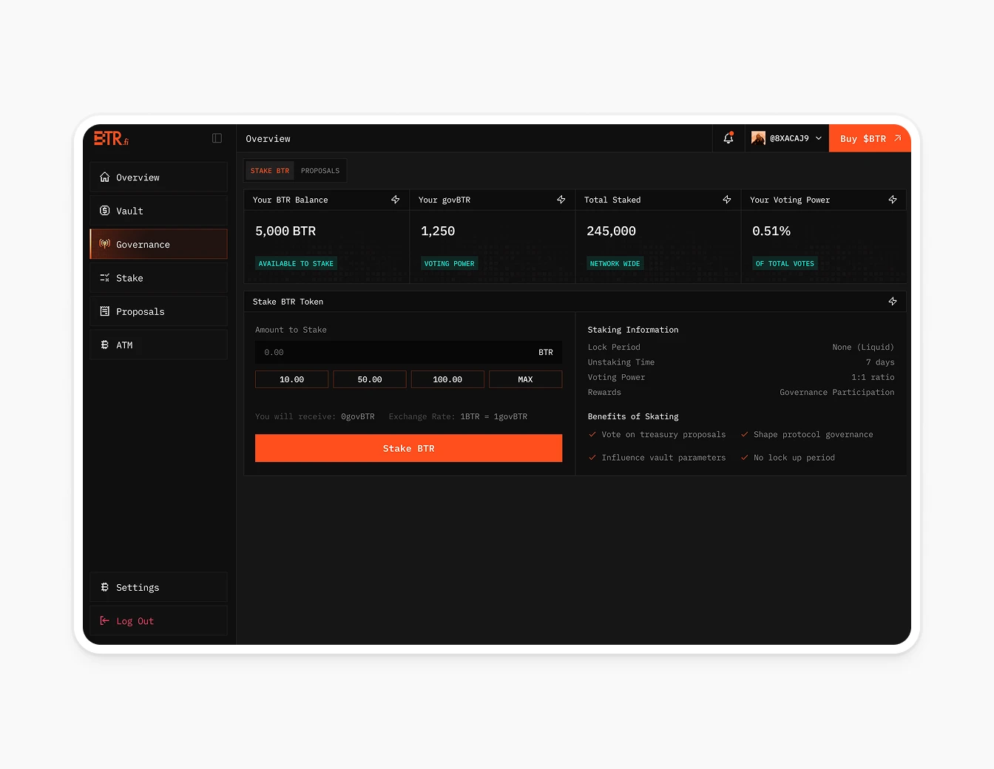Click the BTR.fi logo
This screenshot has width=994, height=769.
(109, 138)
